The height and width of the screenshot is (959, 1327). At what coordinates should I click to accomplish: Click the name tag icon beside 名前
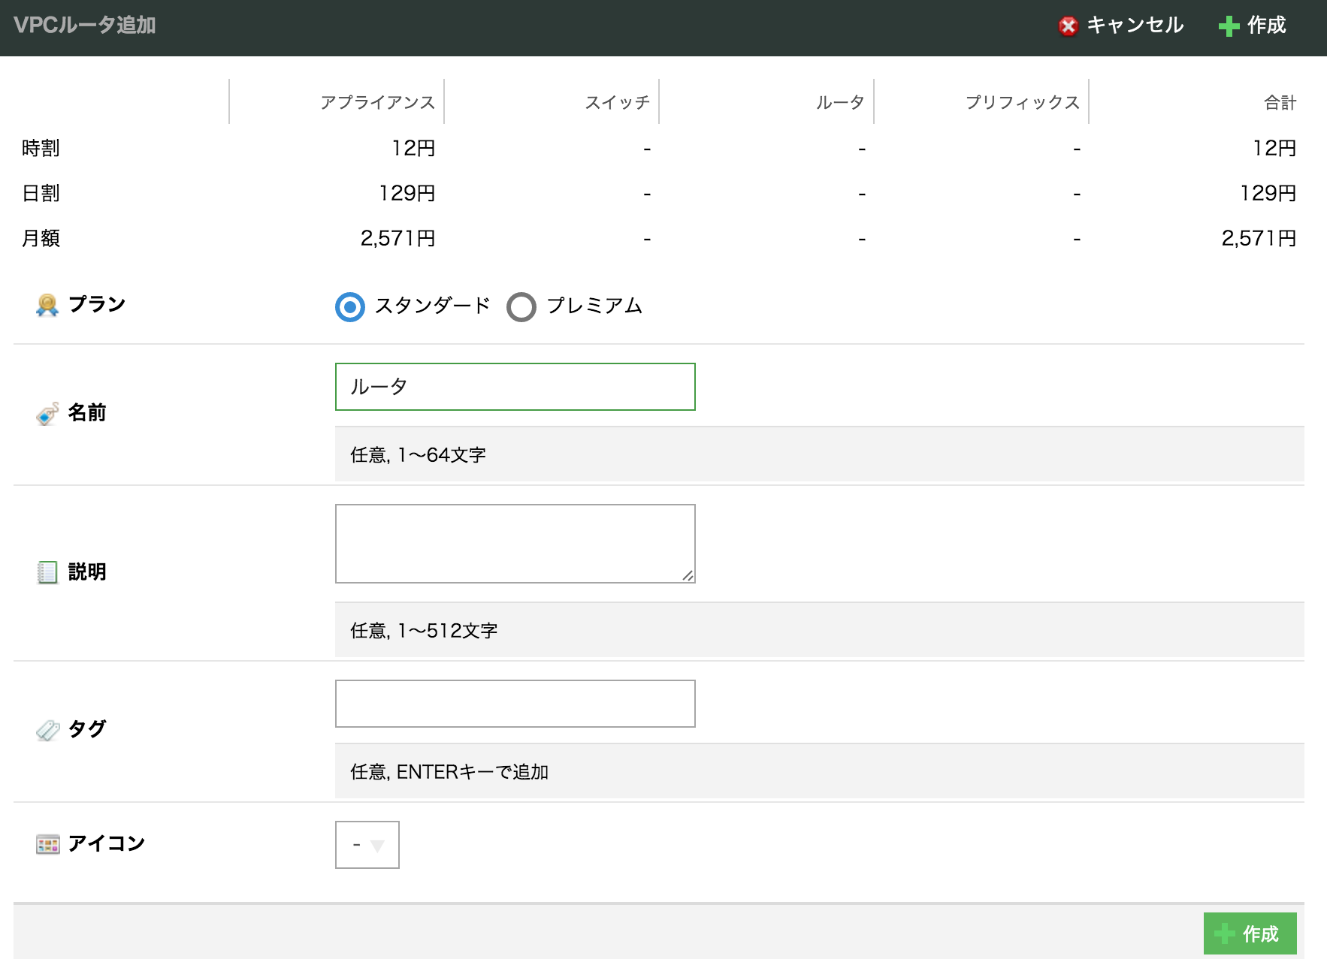[x=47, y=414]
